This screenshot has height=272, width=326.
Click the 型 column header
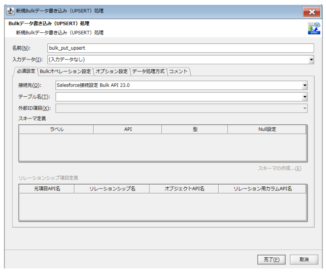pos(195,130)
